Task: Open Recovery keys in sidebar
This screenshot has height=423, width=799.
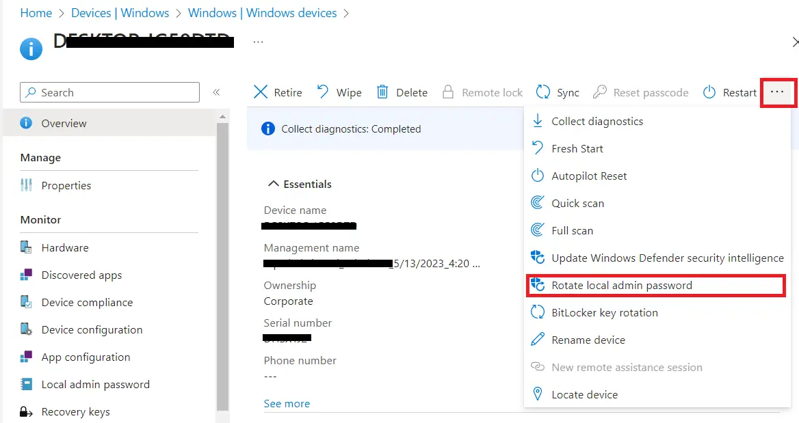Action: click(75, 411)
